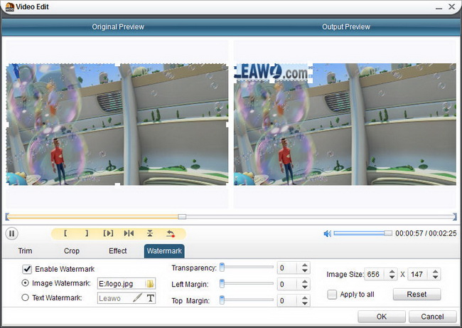
Task: Uncheck Enable Watermark checkbox
Action: [x=27, y=269]
